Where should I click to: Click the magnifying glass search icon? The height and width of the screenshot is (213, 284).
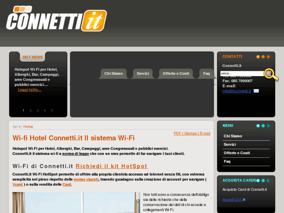pos(271,74)
